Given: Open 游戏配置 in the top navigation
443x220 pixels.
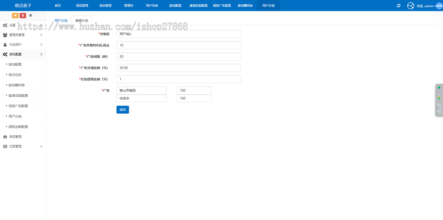Looking at the screenshot, I should [175, 6].
